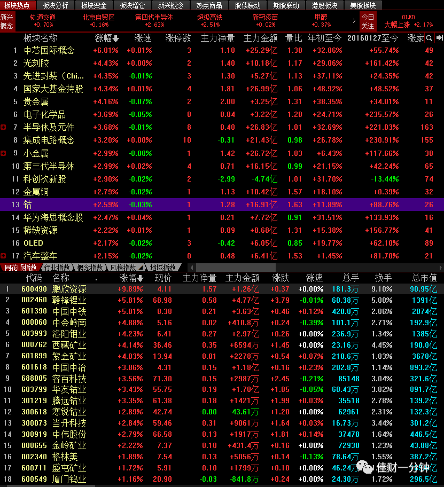Expand the 半导体及元件 sector row

[x=3, y=127]
